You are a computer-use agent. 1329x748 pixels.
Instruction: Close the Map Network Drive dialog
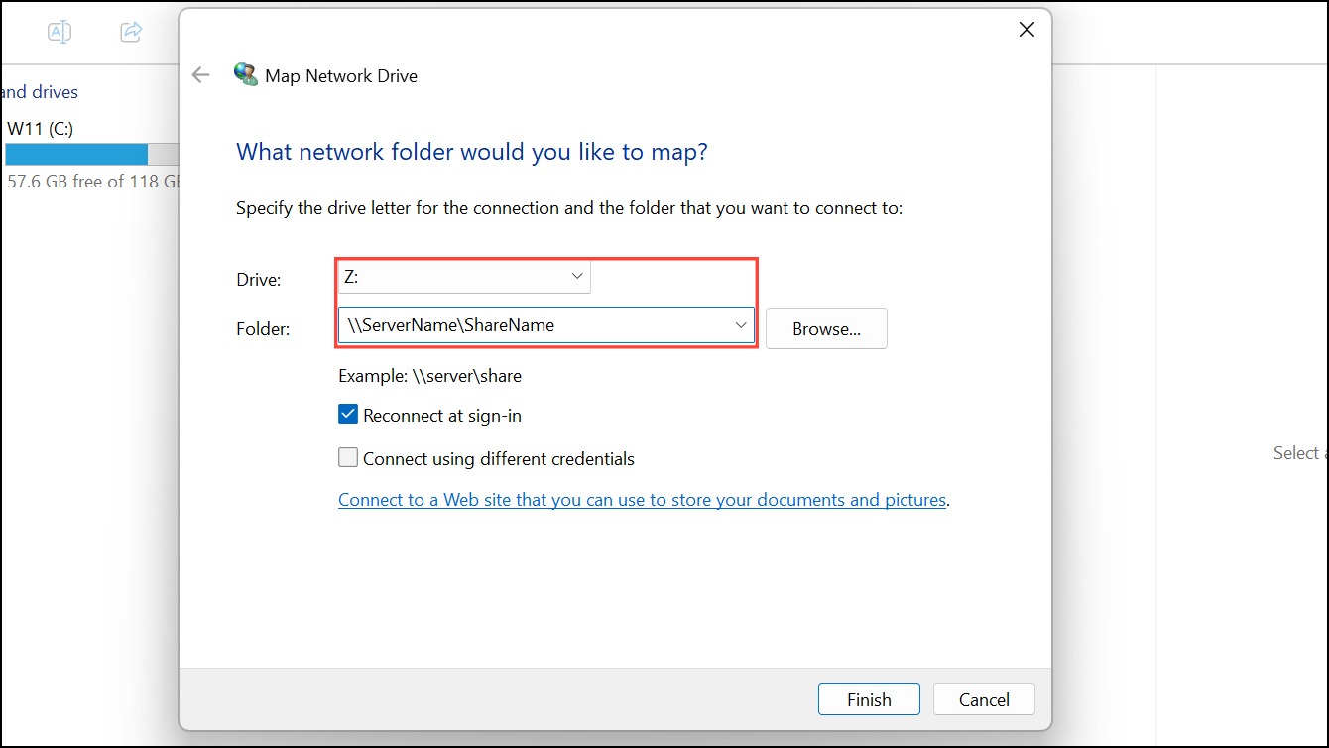1027,30
